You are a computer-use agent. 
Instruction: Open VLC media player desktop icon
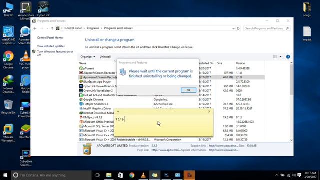coord(25,60)
